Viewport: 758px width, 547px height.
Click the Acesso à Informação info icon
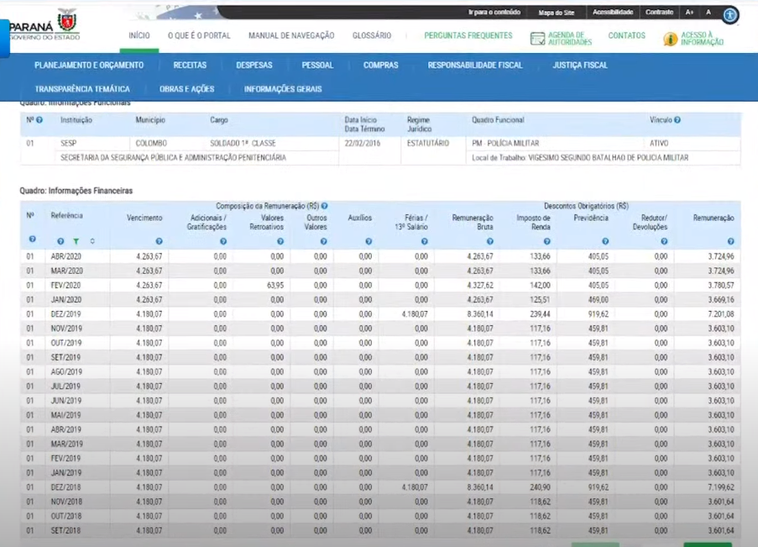[x=670, y=39]
